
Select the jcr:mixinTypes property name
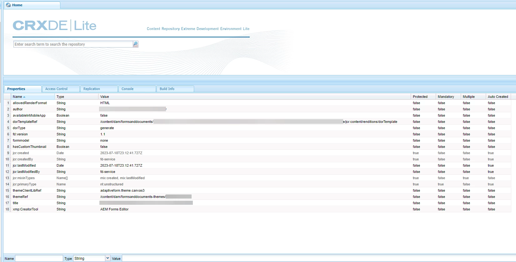point(24,178)
